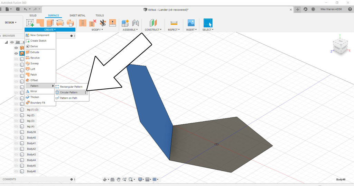Toggle visibility of leg (2)
Viewport: 354px width, 186px height.
pyautogui.click(x=16, y=115)
